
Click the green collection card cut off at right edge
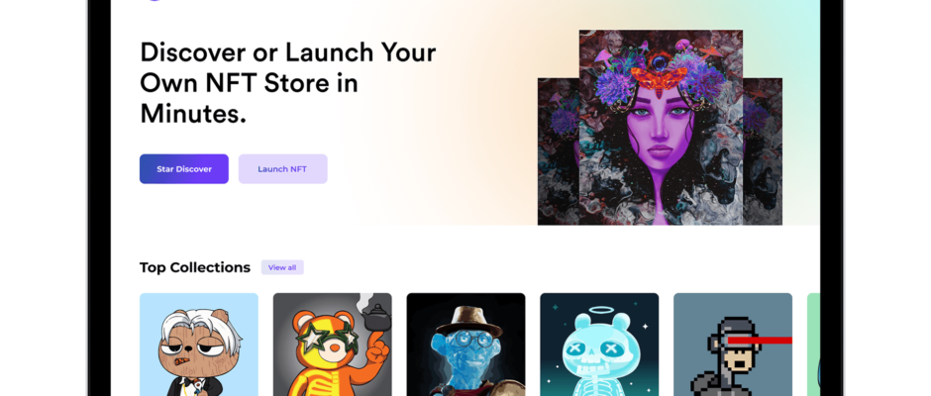(x=813, y=345)
